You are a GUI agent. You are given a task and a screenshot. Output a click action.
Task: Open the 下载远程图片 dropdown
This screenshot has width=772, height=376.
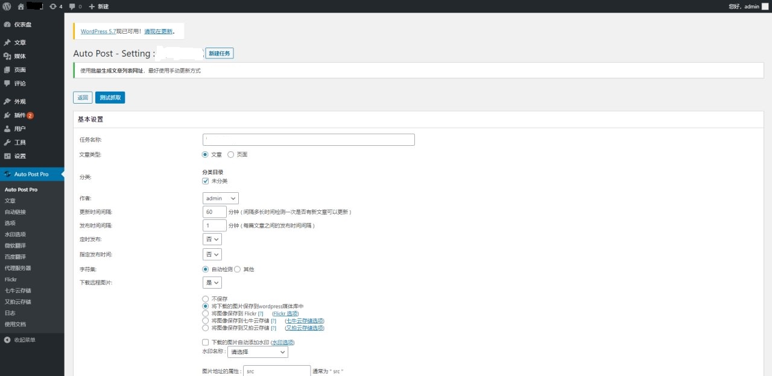coord(212,283)
